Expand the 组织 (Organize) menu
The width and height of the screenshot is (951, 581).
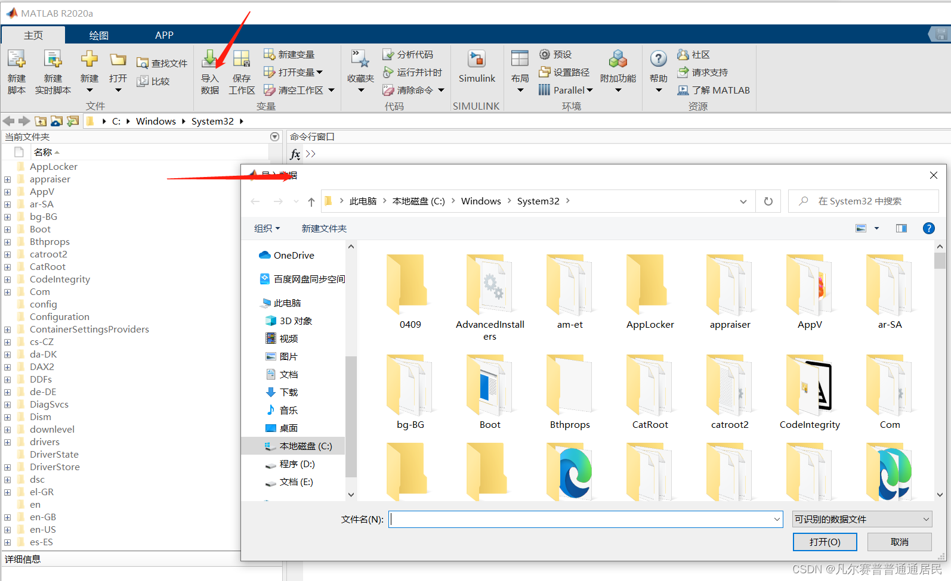click(x=267, y=228)
